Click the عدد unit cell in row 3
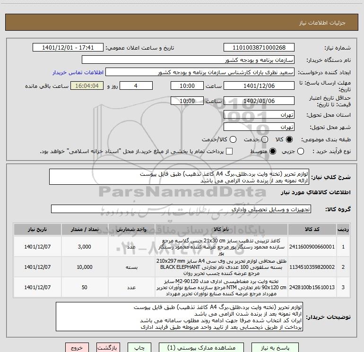This screenshot has width=364, height=352. pyautogui.click(x=131, y=287)
